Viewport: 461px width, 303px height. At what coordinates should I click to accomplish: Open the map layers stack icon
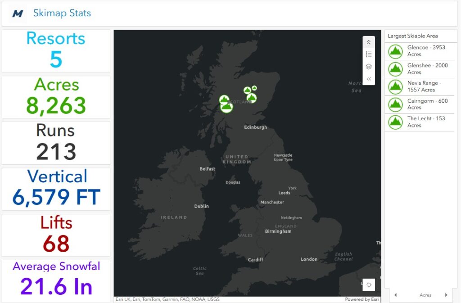[369, 67]
